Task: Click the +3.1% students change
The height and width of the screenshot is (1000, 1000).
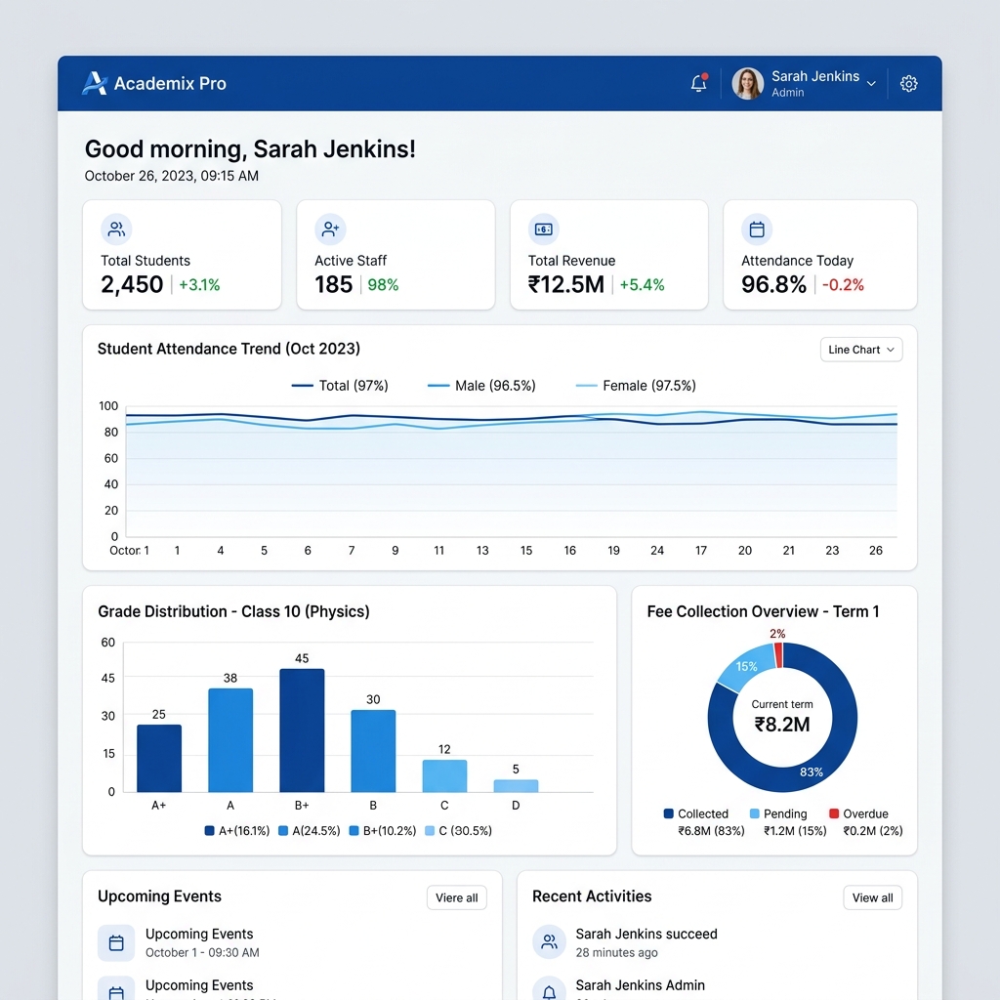Action: click(199, 285)
